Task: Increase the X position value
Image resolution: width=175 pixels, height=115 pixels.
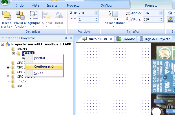Action: (96, 12)
